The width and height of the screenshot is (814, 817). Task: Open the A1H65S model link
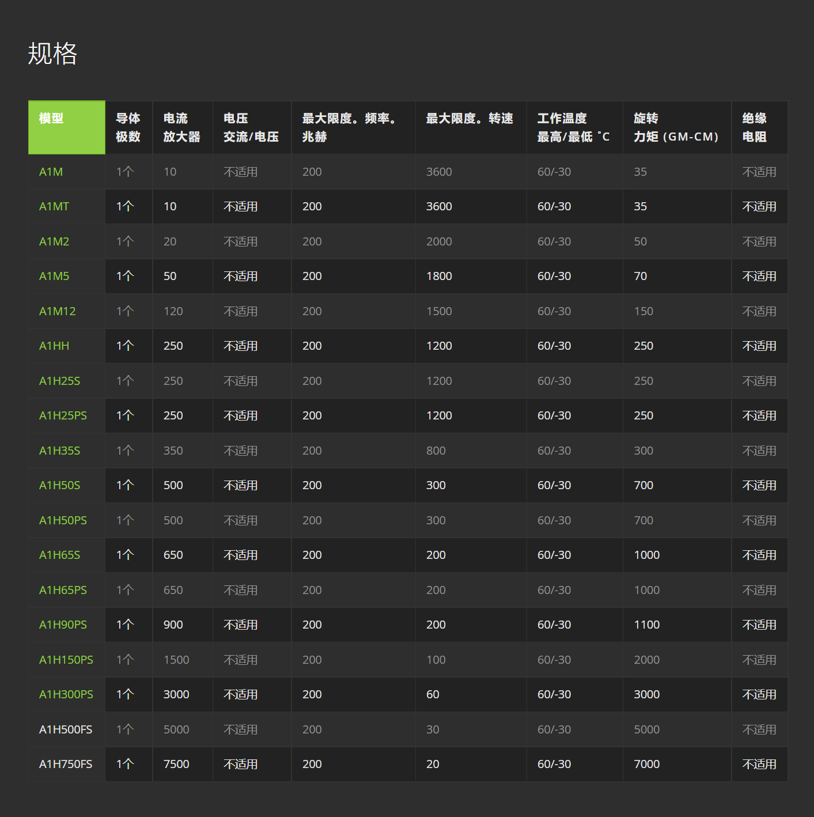[59, 555]
